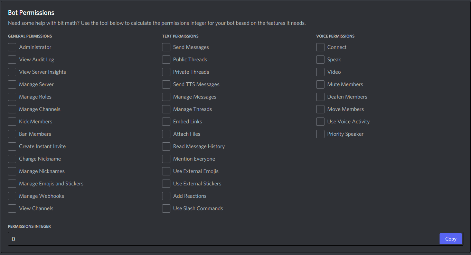Enable the Connect voice permission
The height and width of the screenshot is (255, 471).
tap(320, 47)
